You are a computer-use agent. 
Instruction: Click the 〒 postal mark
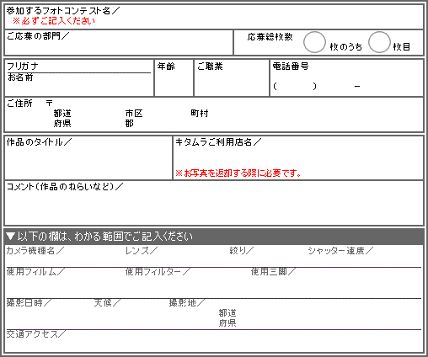click(x=50, y=103)
